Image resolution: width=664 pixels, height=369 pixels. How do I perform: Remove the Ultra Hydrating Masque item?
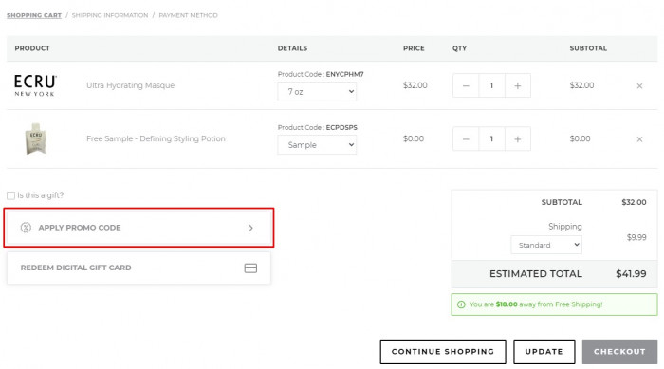click(x=639, y=86)
